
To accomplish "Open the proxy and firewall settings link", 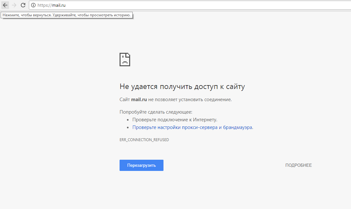I will pos(192,127).
